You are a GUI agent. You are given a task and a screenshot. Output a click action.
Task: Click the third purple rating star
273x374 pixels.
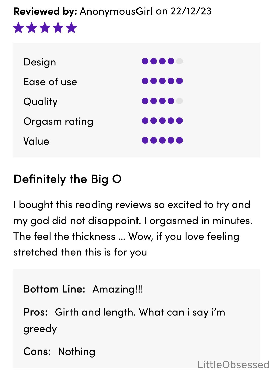point(45,28)
